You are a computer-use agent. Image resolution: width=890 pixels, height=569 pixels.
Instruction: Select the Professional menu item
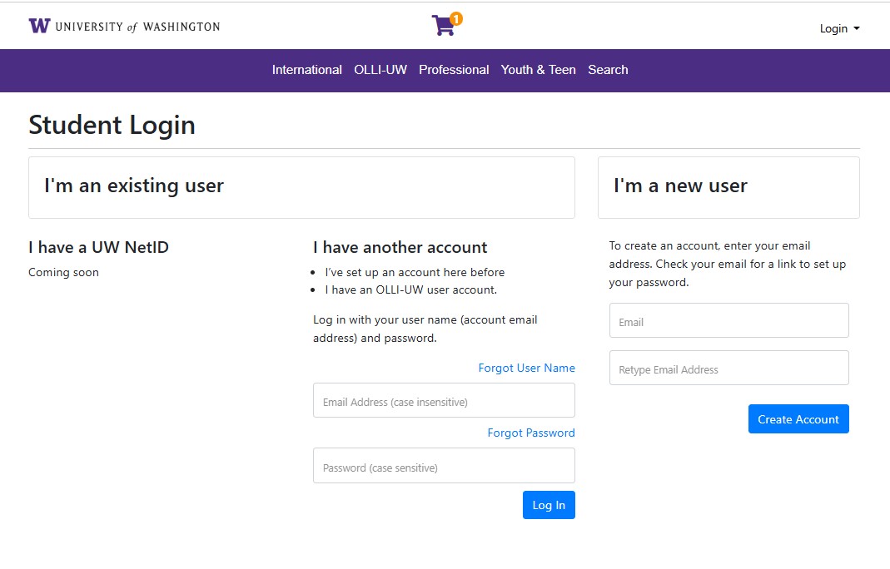(454, 70)
